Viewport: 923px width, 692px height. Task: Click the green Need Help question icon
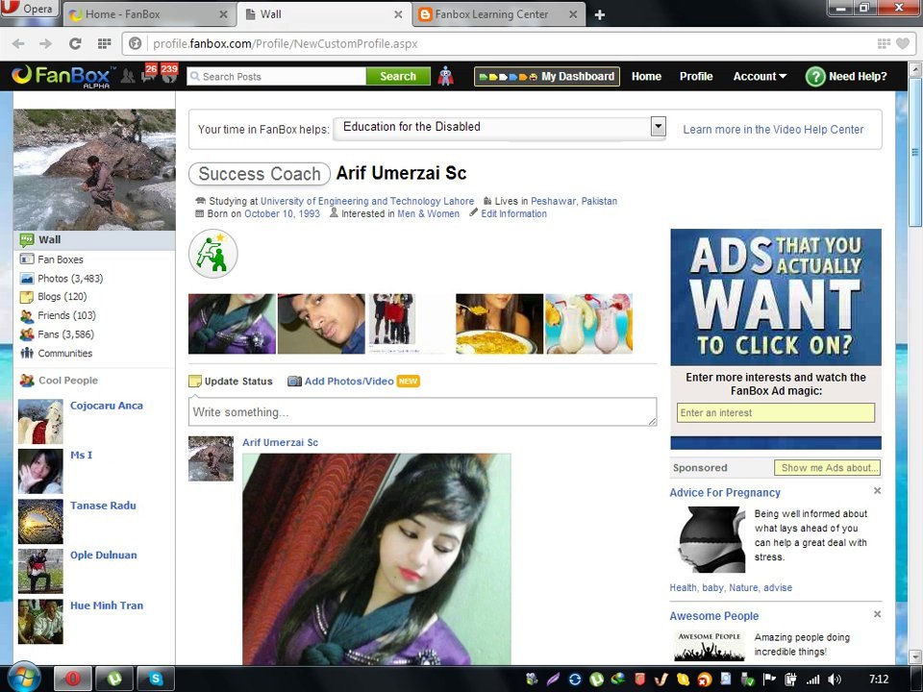click(x=815, y=77)
